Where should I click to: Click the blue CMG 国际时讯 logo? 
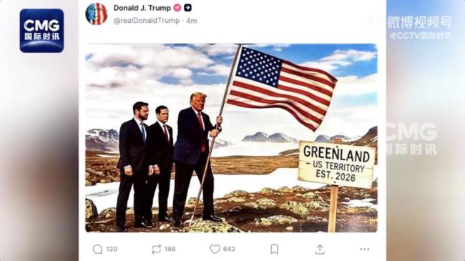tap(41, 31)
